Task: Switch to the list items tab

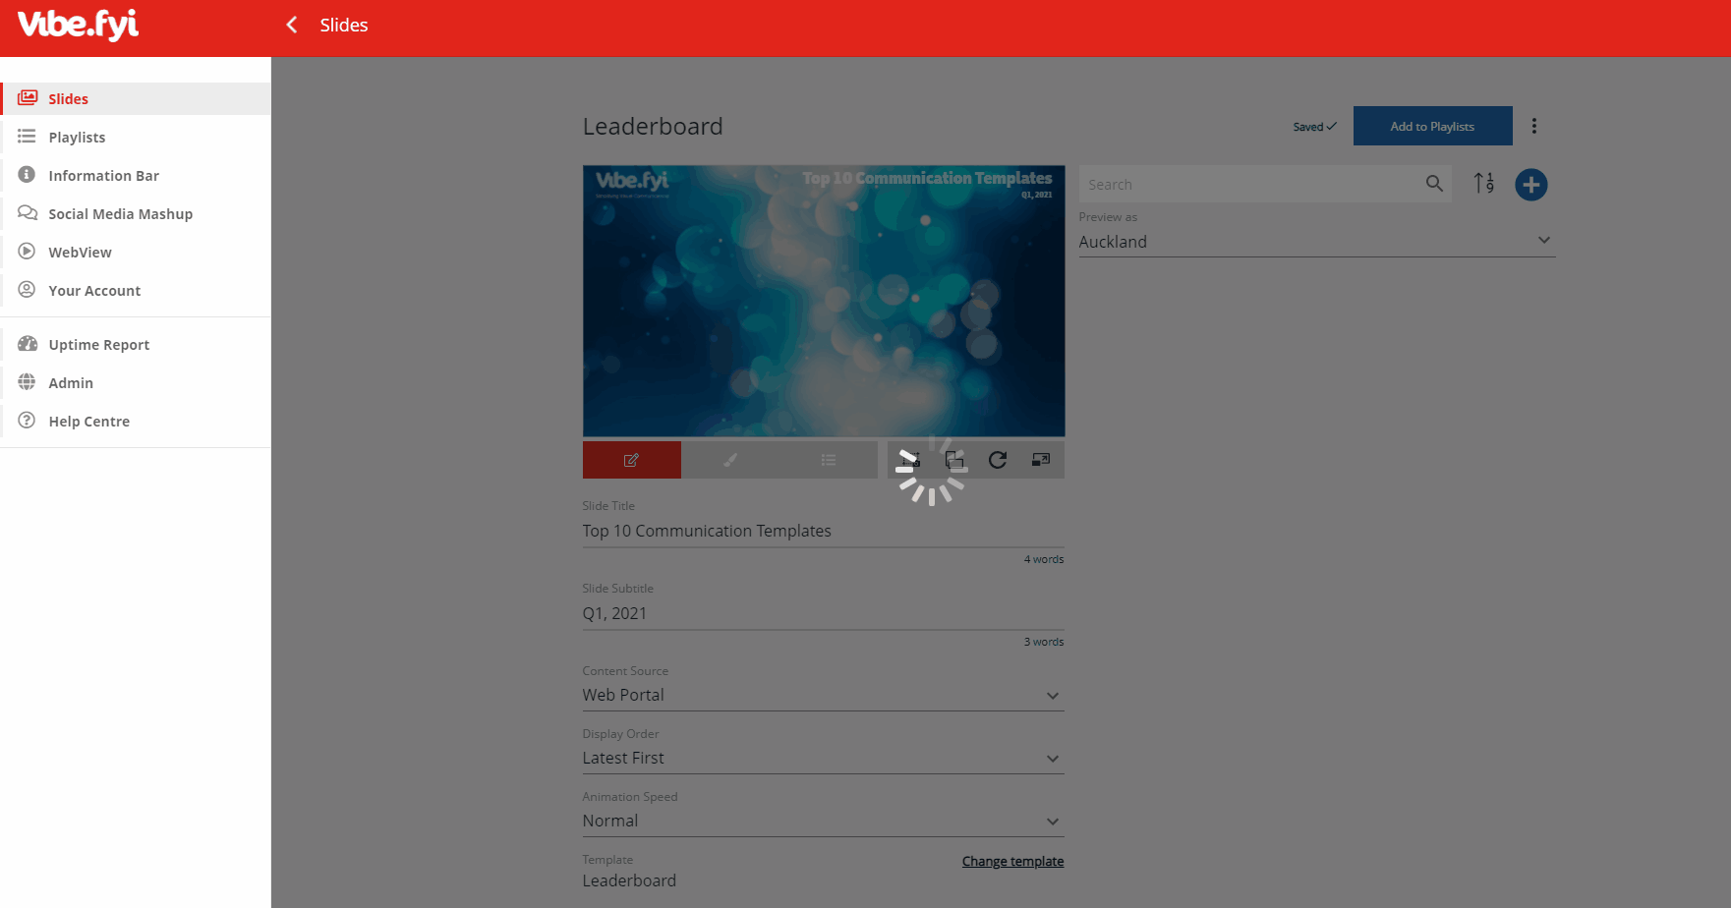Action: coord(829,460)
